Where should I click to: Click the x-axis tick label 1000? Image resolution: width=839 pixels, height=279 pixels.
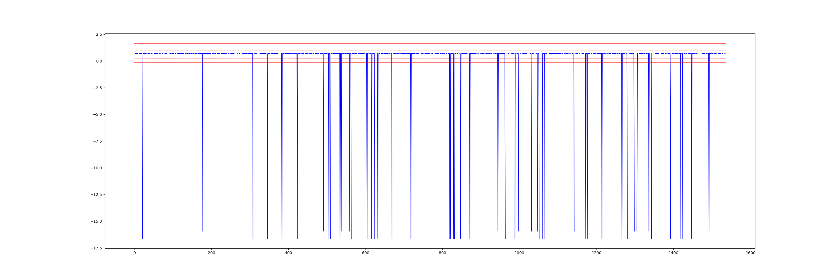point(520,253)
